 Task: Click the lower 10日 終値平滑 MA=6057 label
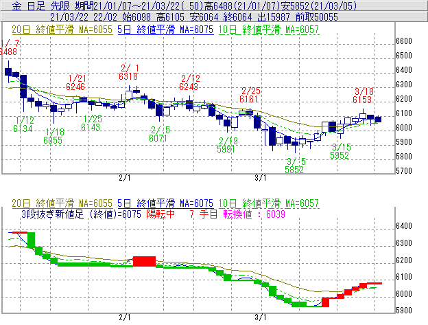coord(269,203)
